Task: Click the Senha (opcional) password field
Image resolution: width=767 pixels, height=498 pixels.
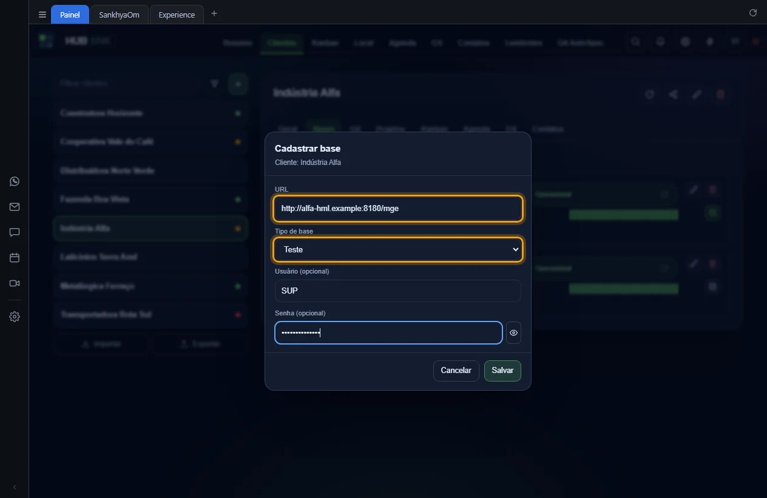Action: click(388, 332)
